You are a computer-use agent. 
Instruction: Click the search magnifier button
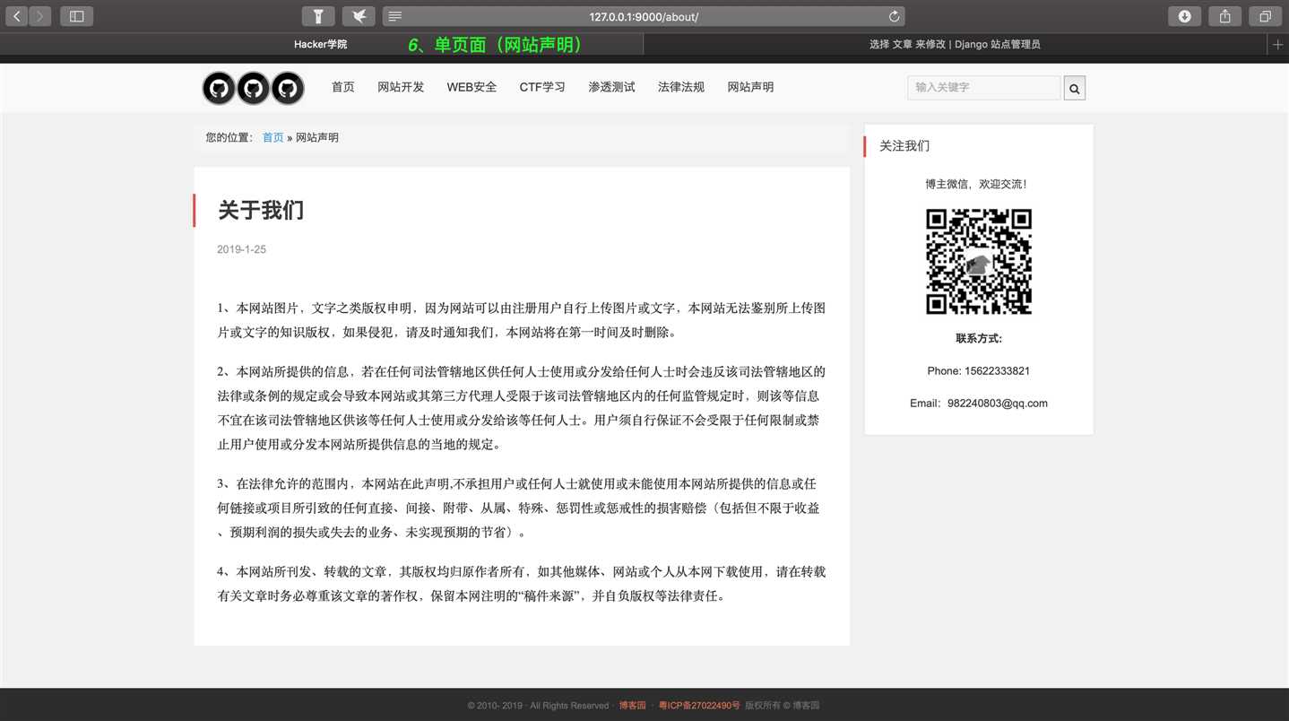pos(1075,88)
